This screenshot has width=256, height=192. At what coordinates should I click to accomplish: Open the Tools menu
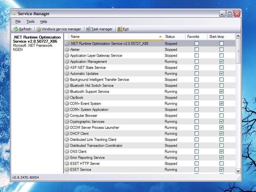(x=30, y=22)
